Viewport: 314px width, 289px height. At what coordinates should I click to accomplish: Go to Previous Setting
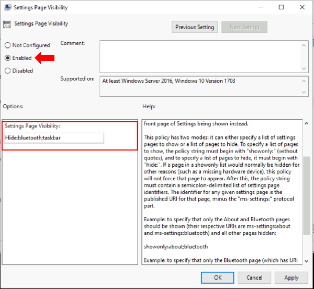194,27
